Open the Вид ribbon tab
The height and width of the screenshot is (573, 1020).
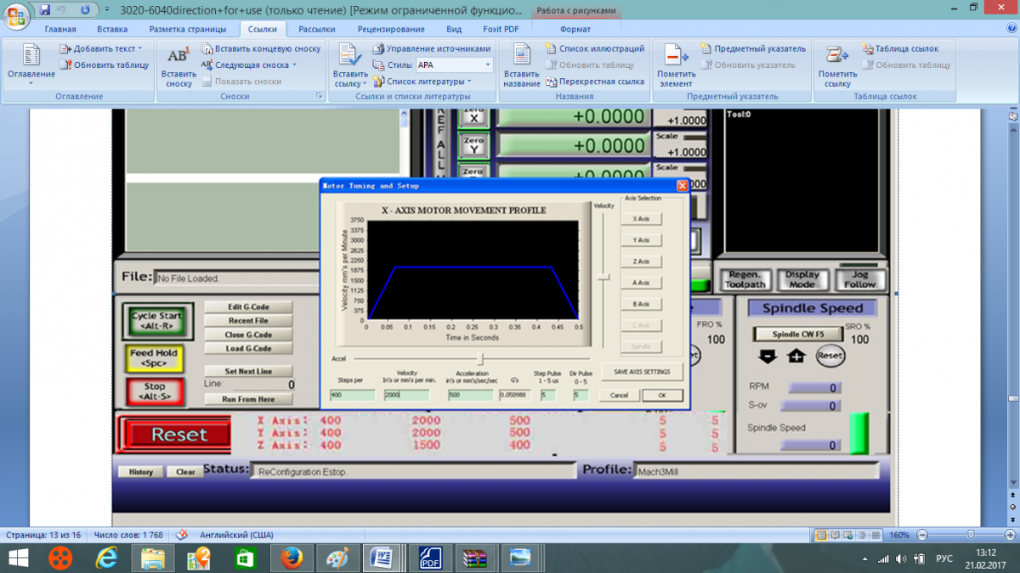point(455,29)
